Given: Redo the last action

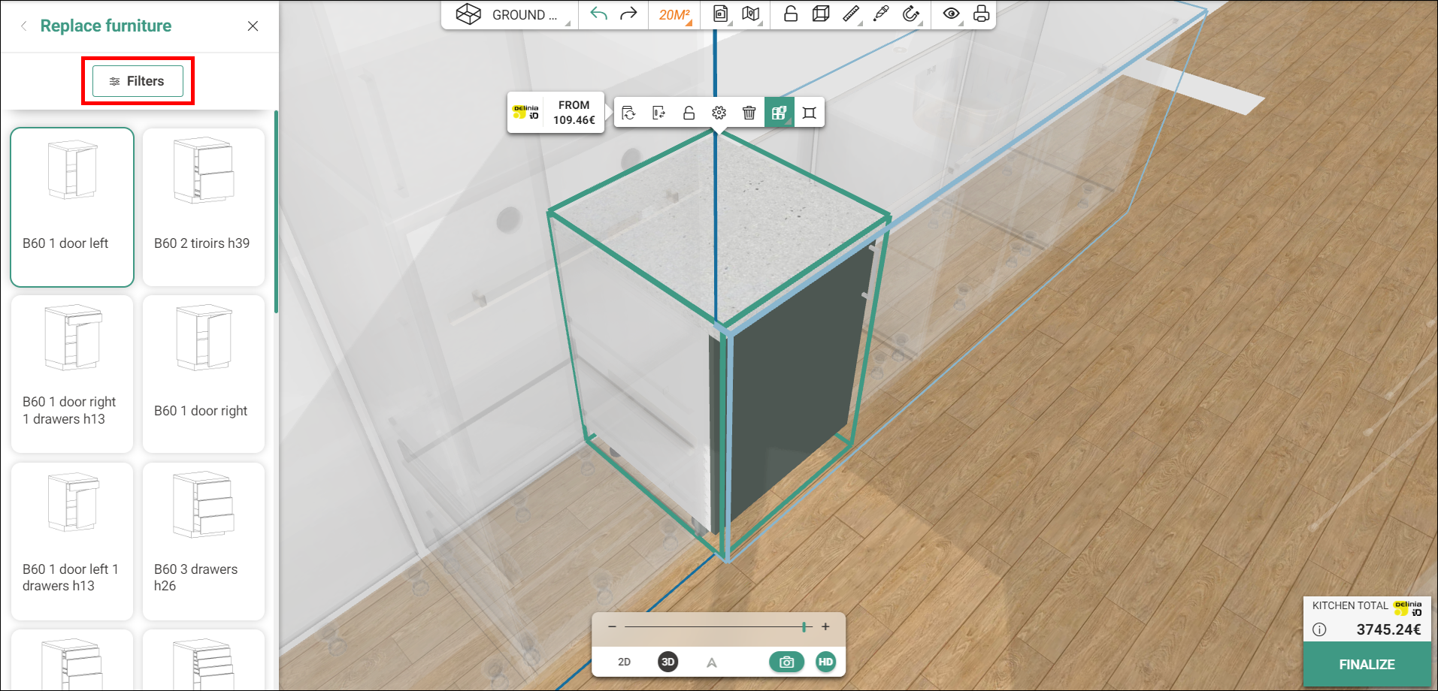Looking at the screenshot, I should [x=628, y=14].
